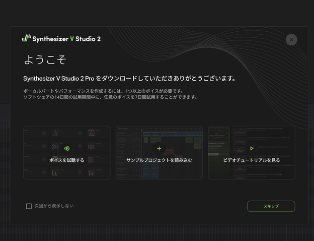Click the ようこそ heading
Screen dimensions: 314x241
click(45, 59)
